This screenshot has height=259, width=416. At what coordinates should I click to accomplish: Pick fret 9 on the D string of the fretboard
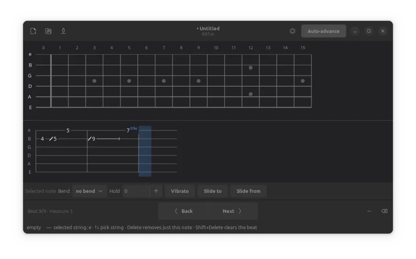tap(199, 86)
